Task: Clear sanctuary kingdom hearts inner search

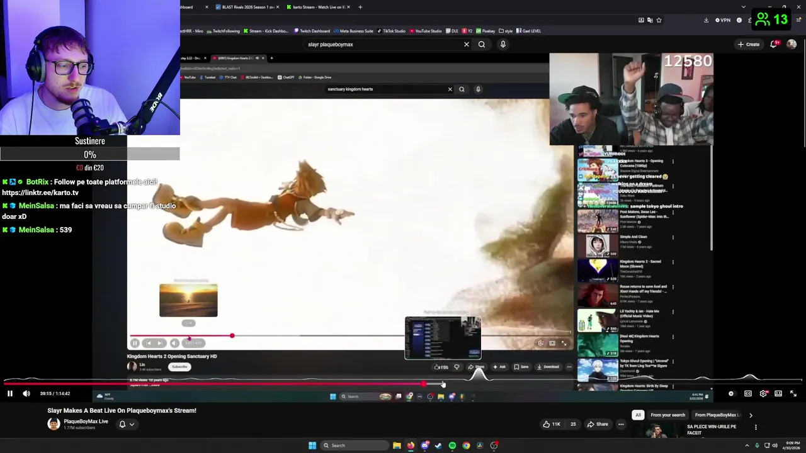Action: coord(450,89)
